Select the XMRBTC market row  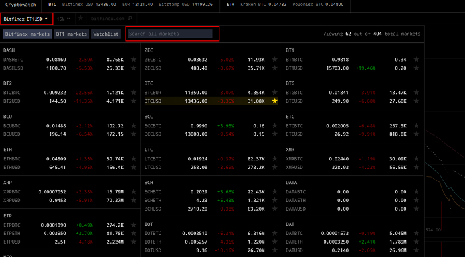pos(353,159)
